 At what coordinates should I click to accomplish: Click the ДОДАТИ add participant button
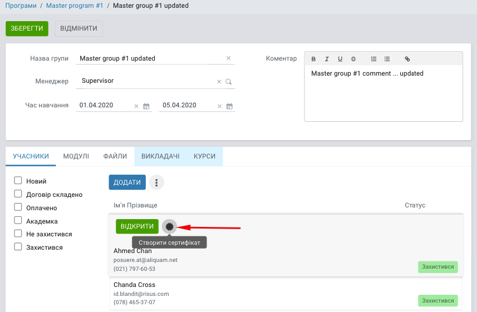coord(127,182)
